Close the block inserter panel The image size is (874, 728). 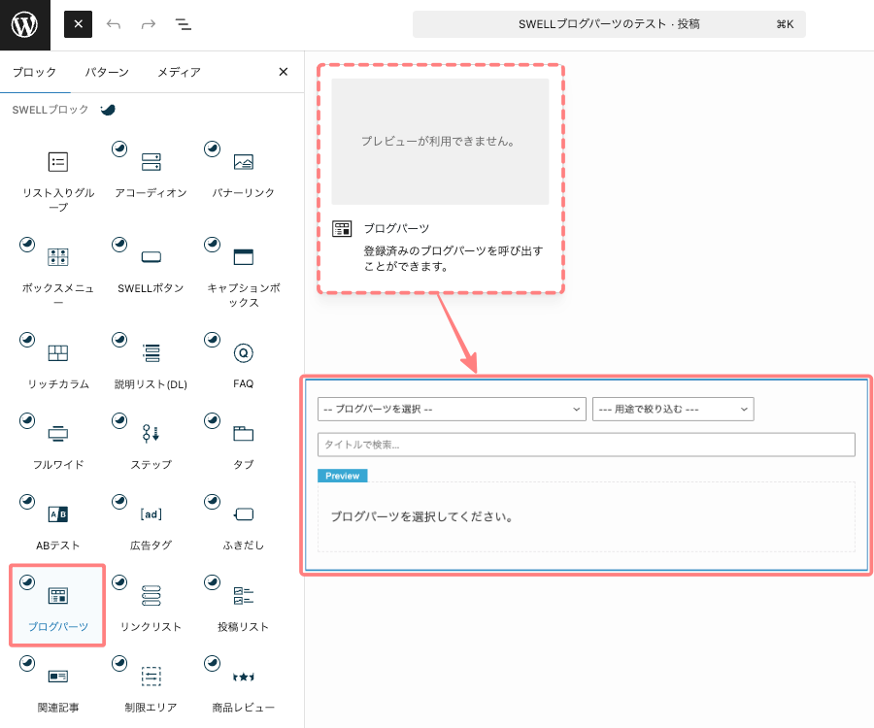click(x=284, y=72)
